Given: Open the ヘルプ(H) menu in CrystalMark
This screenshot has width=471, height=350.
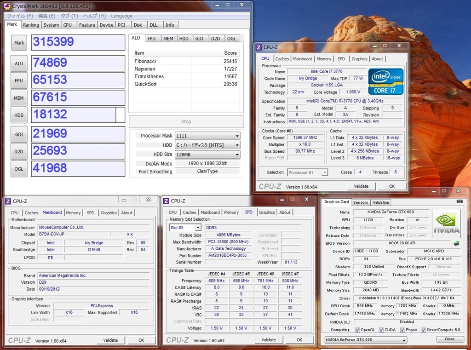Looking at the screenshot, I should pyautogui.click(x=94, y=16).
